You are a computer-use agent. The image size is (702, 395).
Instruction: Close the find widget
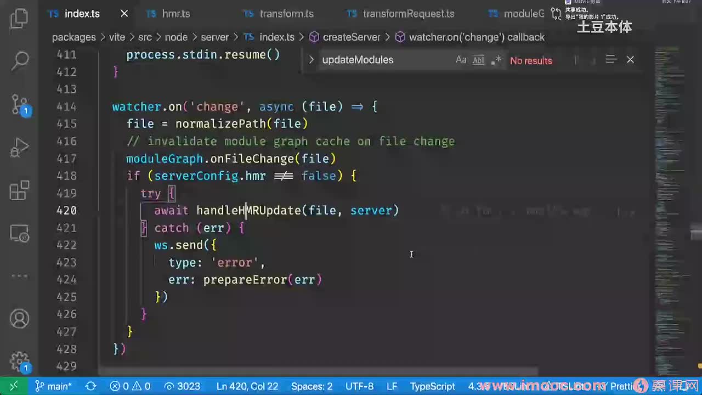click(x=630, y=60)
